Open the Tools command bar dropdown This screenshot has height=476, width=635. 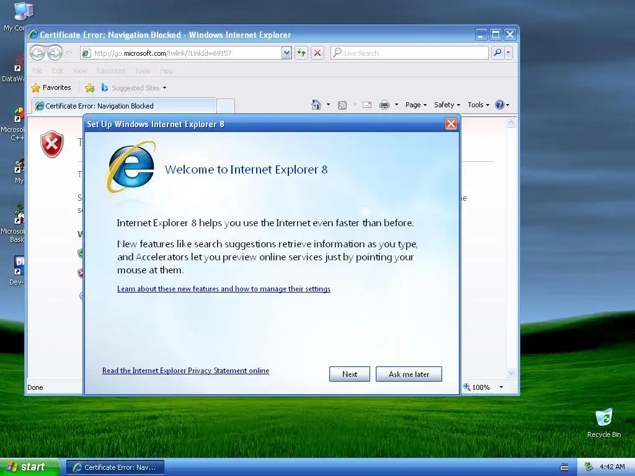[478, 105]
